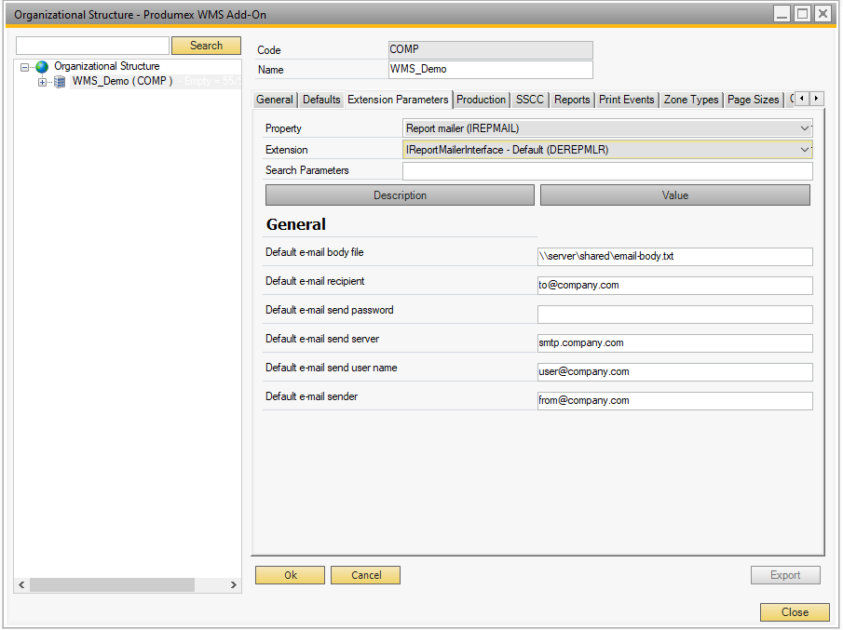
Task: Click the building icon beside WMS_Demo
Action: (60, 82)
